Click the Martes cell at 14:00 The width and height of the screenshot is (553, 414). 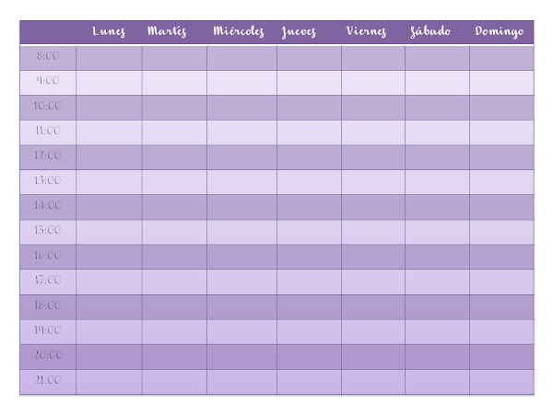(x=174, y=207)
